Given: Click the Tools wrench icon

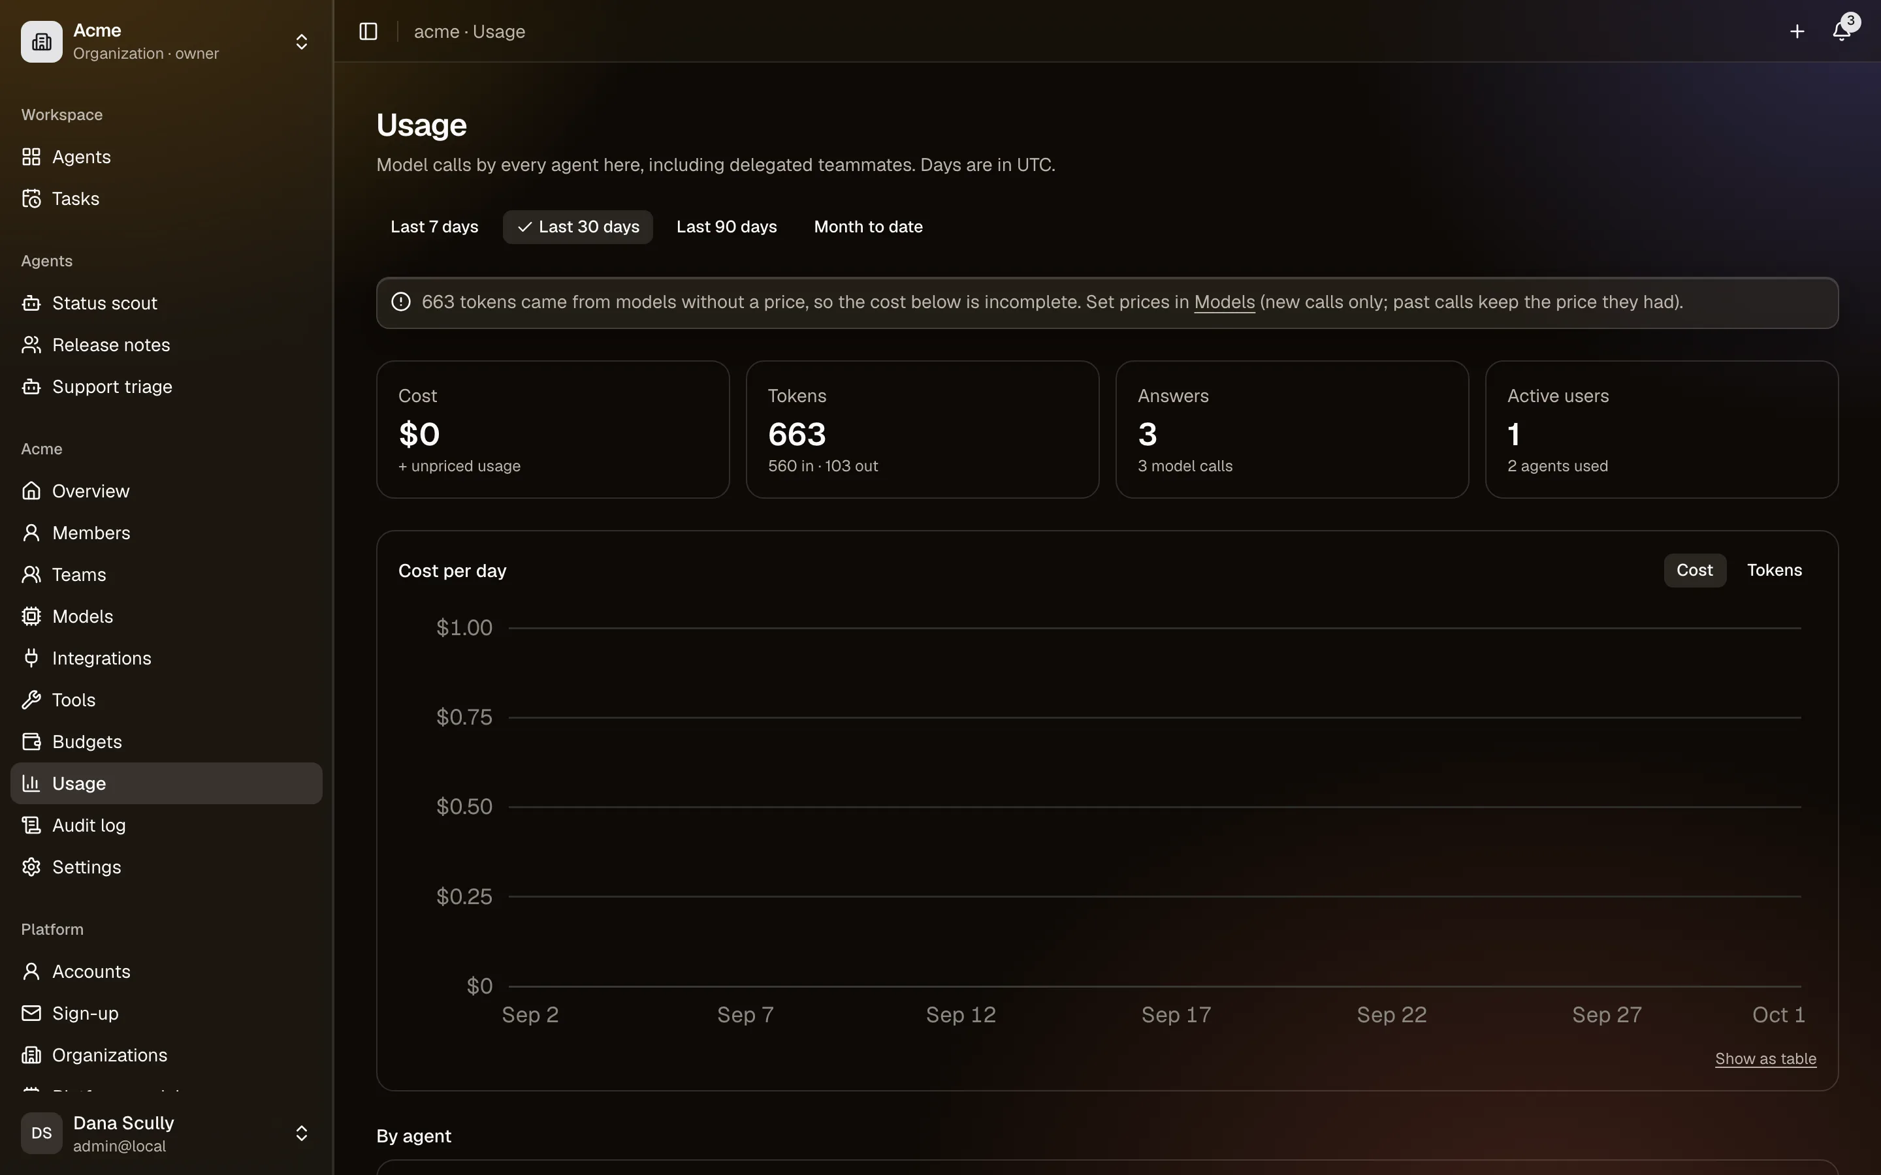Looking at the screenshot, I should (x=31, y=700).
